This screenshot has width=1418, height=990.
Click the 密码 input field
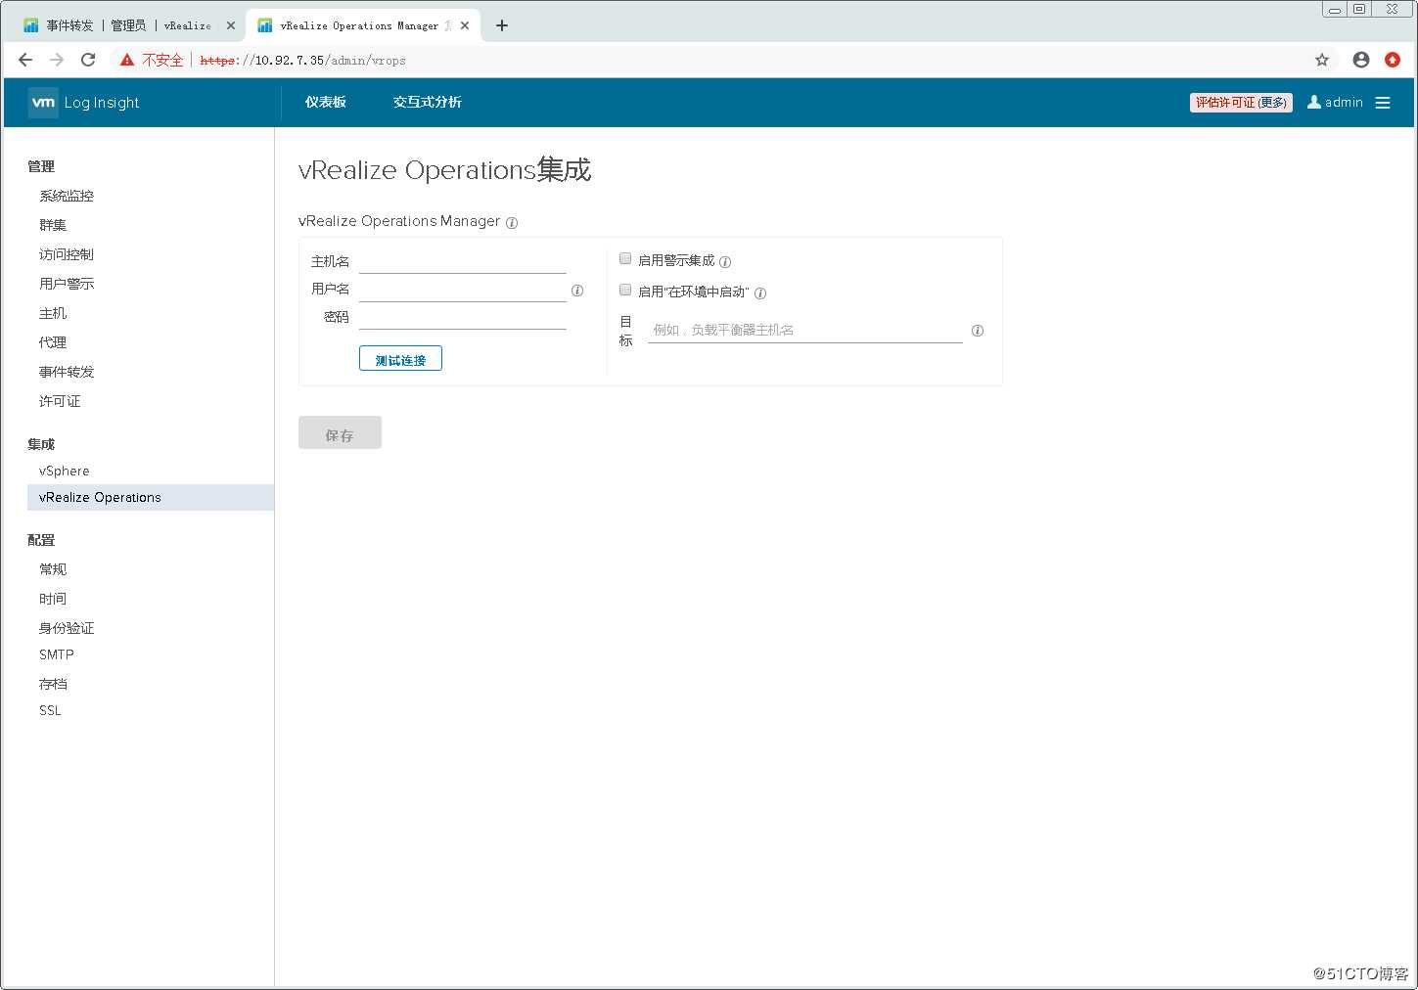coord(463,317)
